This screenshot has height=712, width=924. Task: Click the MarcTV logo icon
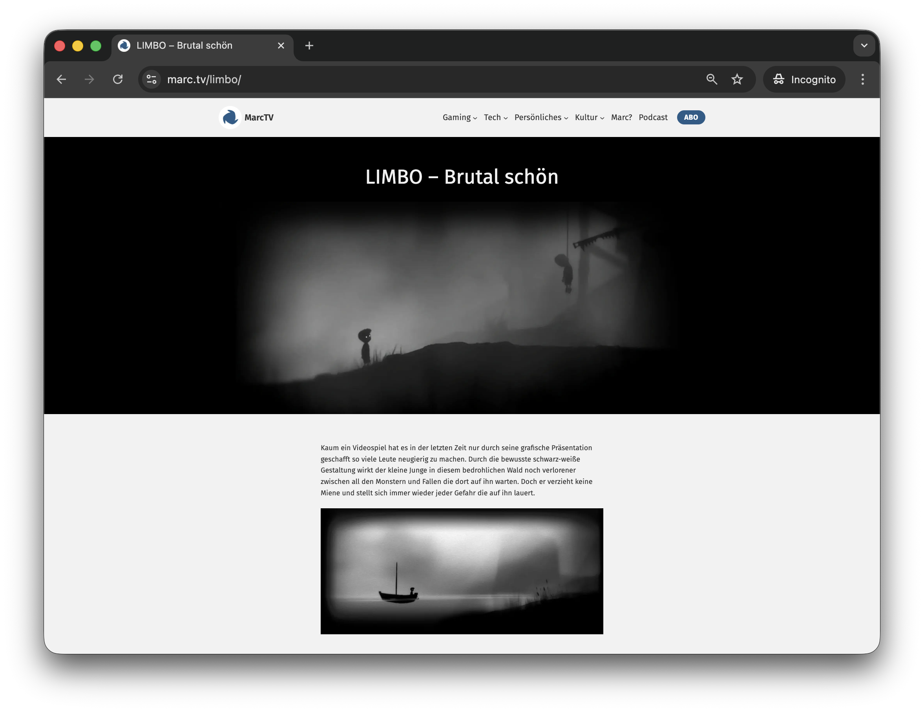[230, 118]
